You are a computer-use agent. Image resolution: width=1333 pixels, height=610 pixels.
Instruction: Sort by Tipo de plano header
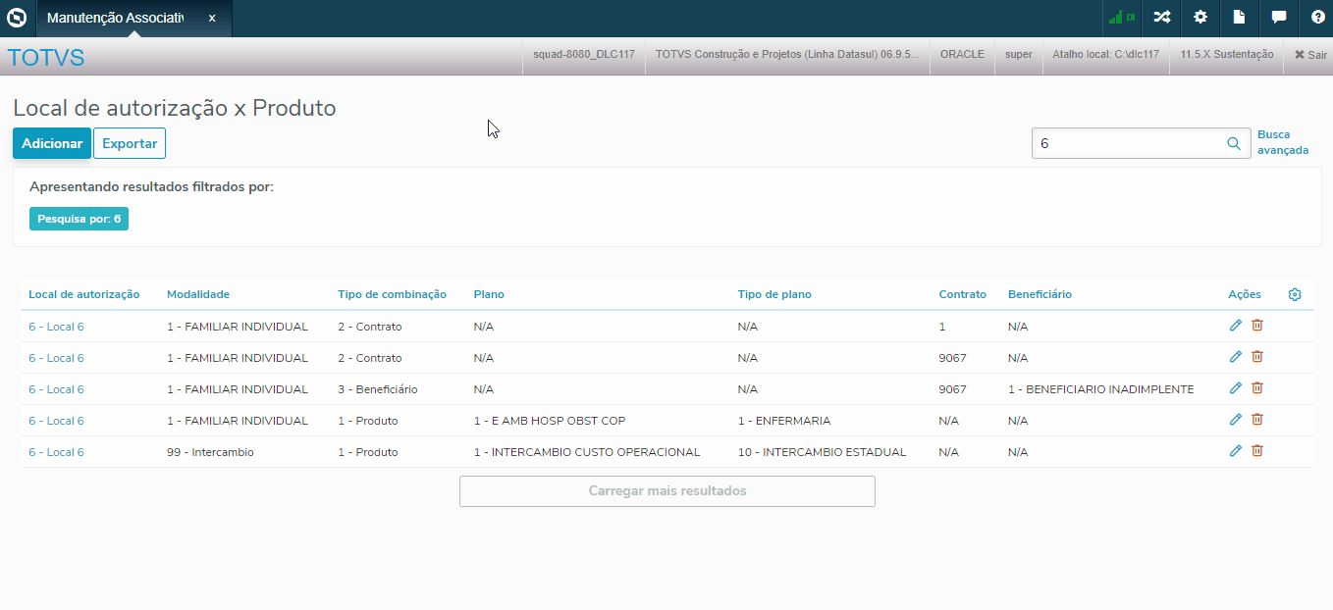(774, 294)
